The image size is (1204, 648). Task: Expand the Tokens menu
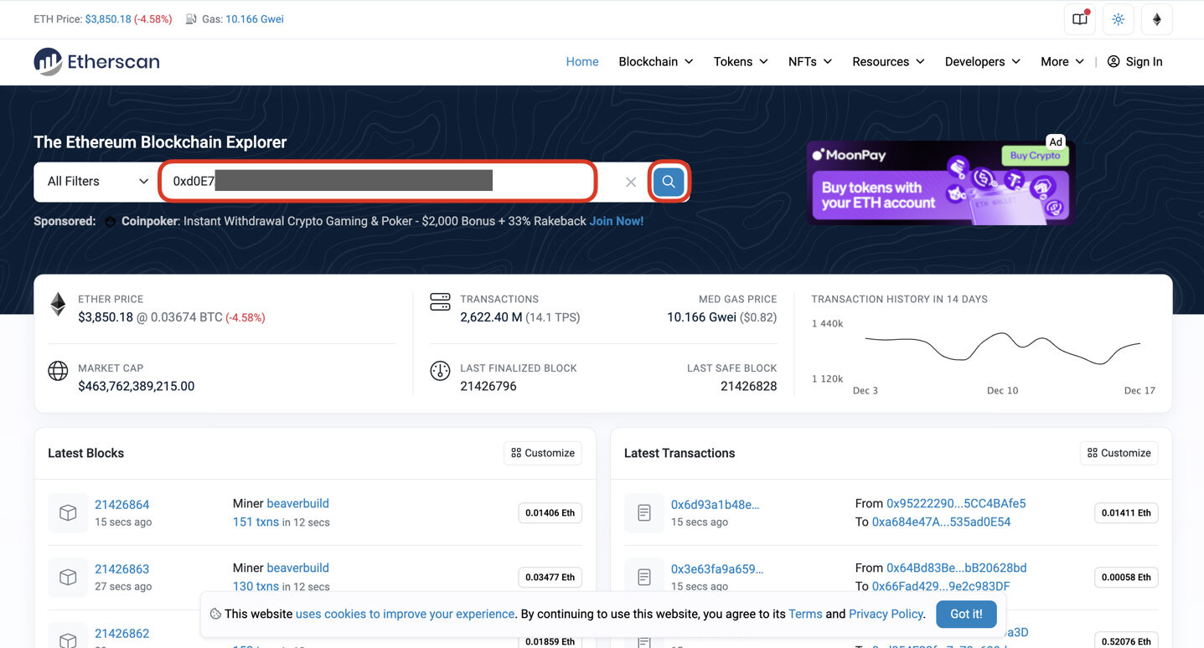[x=741, y=61]
